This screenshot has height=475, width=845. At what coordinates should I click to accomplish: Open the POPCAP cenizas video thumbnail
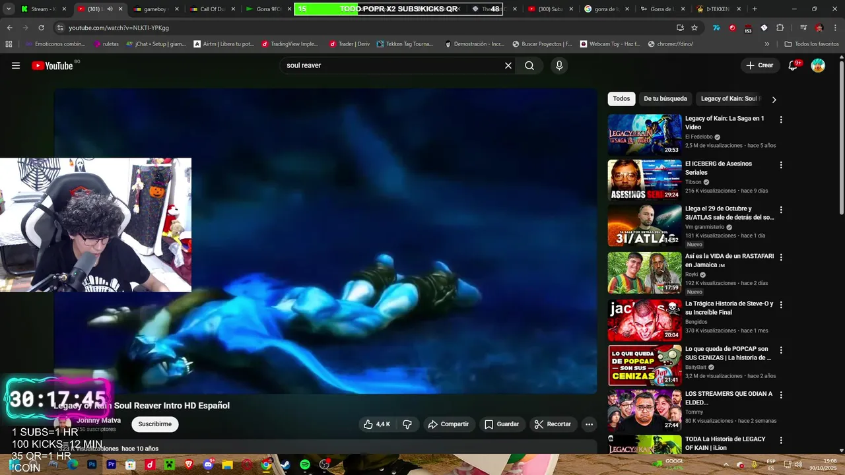pos(644,365)
